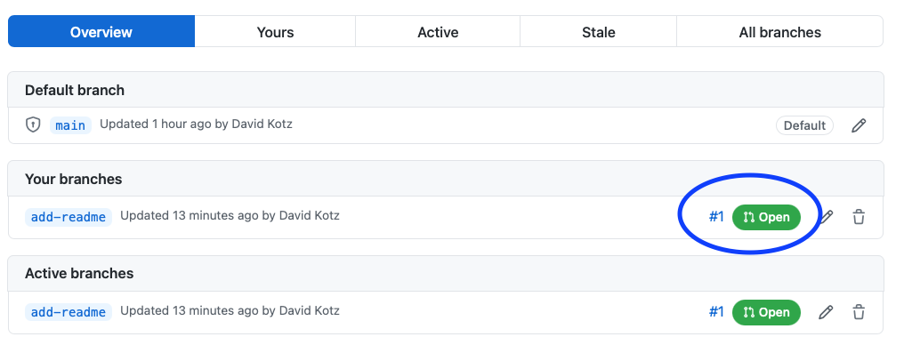Click the shield icon beside main branch

click(x=33, y=124)
